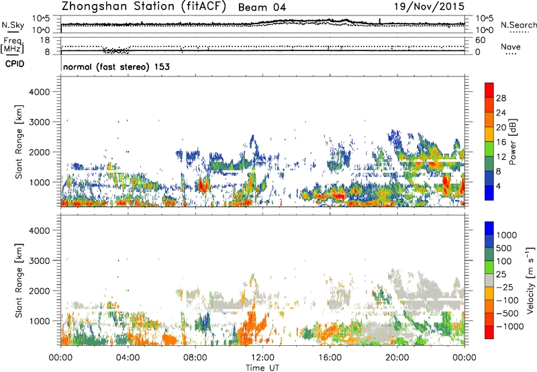The image size is (537, 372).
Task: Pick the blue bottom segment of power colorbar
Action: coord(489,193)
